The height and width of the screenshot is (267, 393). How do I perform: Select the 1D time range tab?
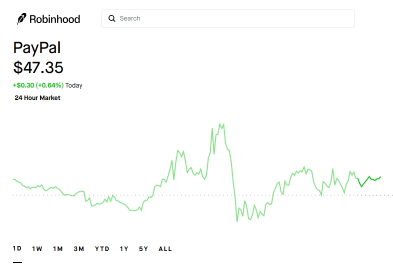17,248
